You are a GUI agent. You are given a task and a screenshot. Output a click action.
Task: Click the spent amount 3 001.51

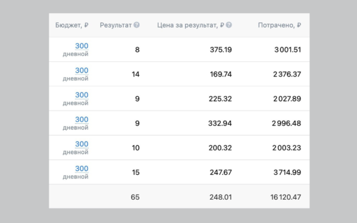point(287,49)
